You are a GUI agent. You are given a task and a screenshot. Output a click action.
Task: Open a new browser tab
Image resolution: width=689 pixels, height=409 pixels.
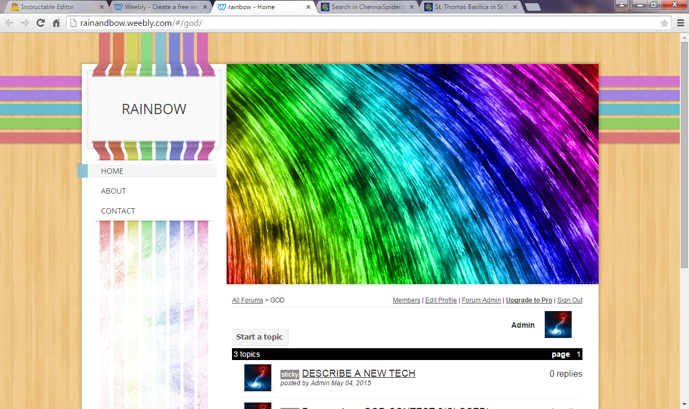pos(533,7)
